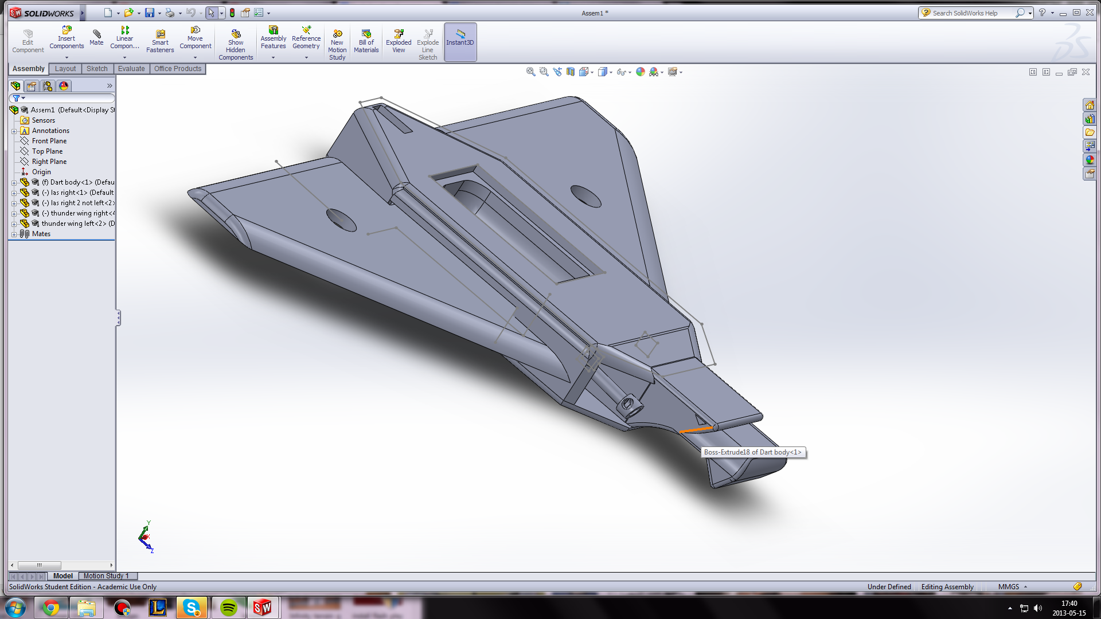The height and width of the screenshot is (619, 1101).
Task: Click feature tree horizontal scrollbar thumb
Action: tap(39, 565)
